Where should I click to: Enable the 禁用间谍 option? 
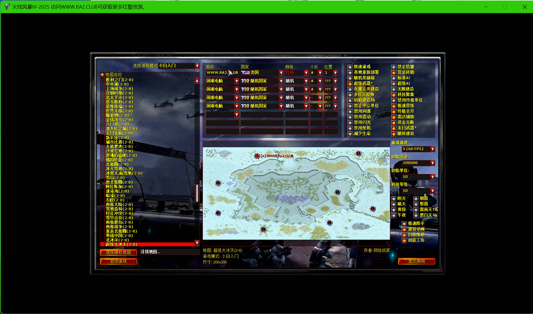point(350,112)
